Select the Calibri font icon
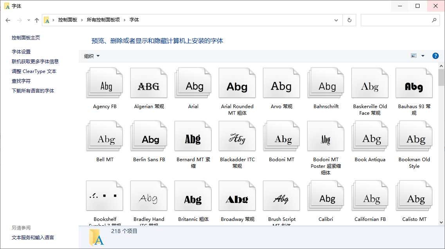 pyautogui.click(x=326, y=196)
